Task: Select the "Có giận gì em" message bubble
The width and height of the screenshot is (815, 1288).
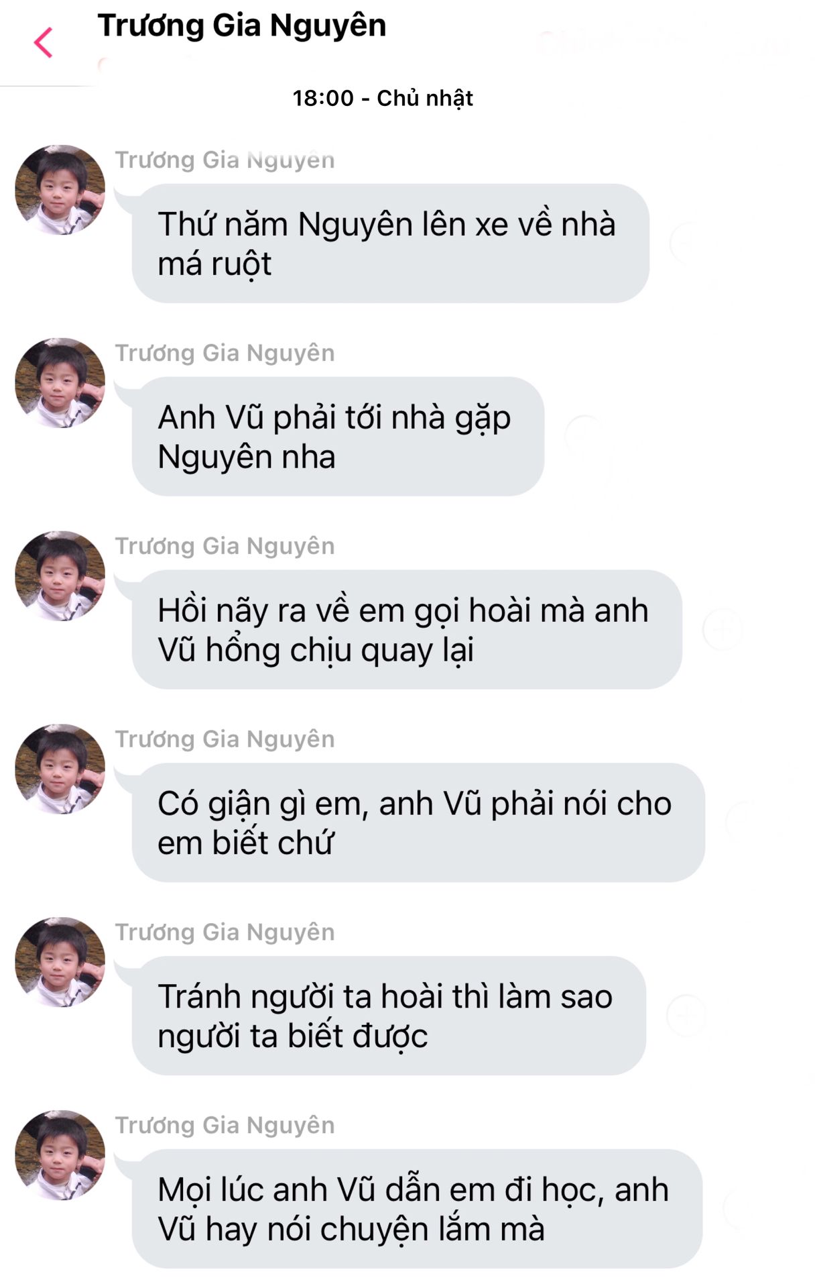Action: pos(418,823)
